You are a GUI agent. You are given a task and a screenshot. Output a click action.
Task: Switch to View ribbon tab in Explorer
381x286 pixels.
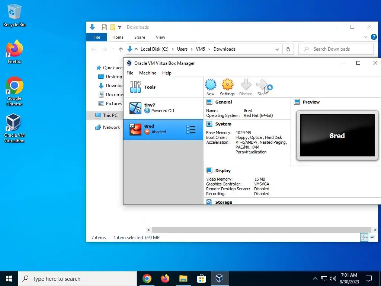pyautogui.click(x=160, y=37)
